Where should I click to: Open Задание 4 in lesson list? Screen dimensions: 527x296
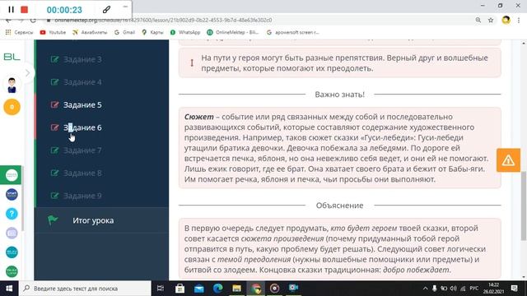coord(82,82)
